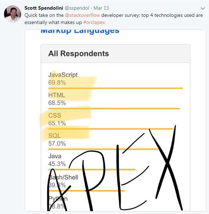Click the Python entry

pyautogui.click(x=58, y=203)
